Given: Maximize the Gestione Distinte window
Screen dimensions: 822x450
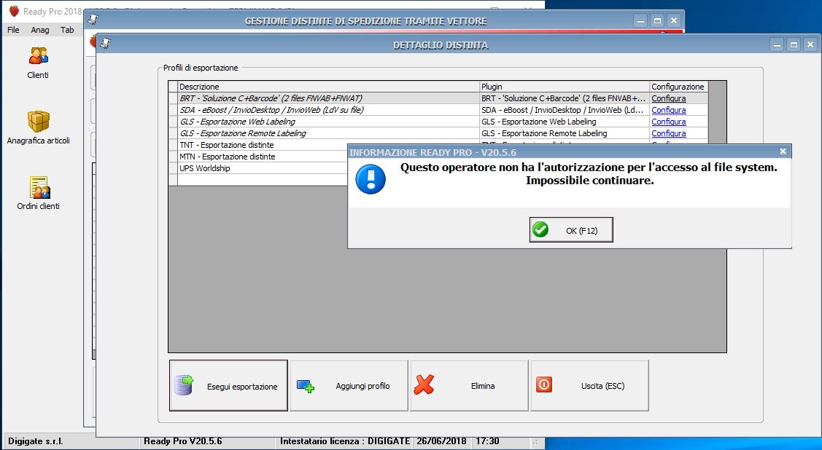Looking at the screenshot, I should [x=657, y=20].
